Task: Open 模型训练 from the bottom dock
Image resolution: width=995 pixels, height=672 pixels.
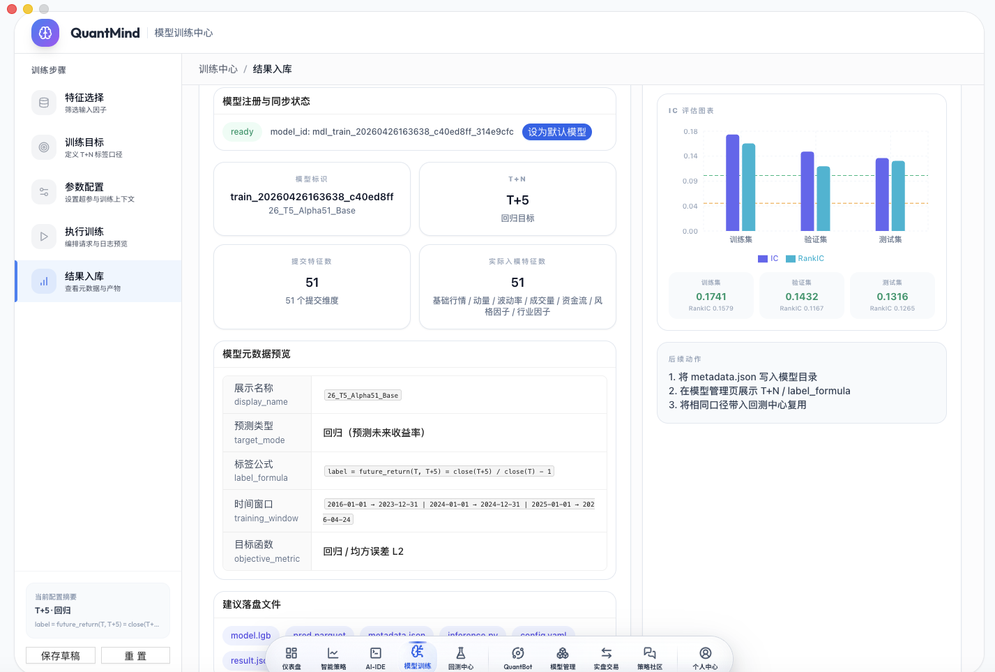Action: [418, 657]
